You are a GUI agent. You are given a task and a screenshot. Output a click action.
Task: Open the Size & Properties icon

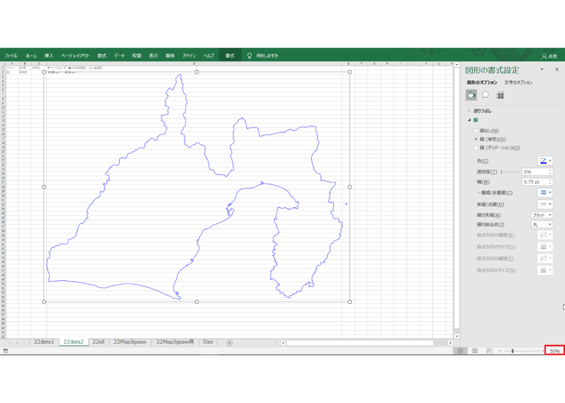[500, 95]
